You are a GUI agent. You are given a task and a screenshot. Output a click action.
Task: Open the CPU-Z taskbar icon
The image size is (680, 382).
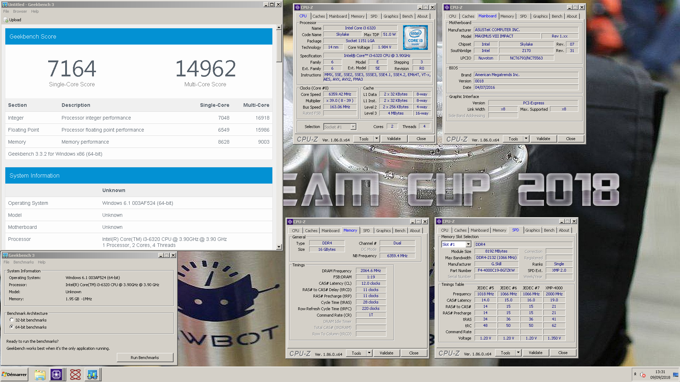[x=56, y=375]
